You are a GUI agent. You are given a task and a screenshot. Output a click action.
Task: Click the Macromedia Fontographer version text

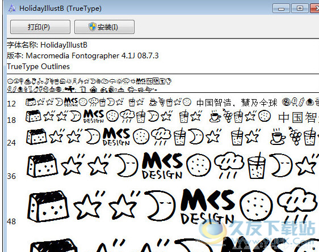pos(92,55)
